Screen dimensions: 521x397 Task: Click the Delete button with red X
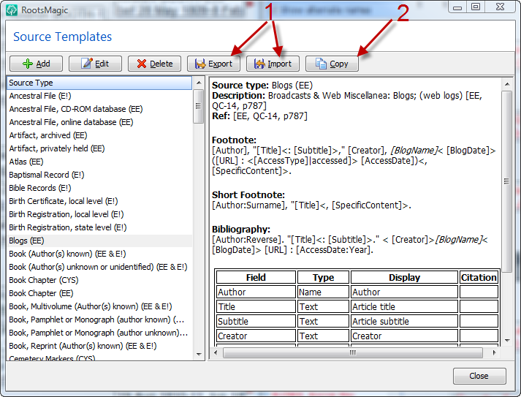tap(154, 64)
